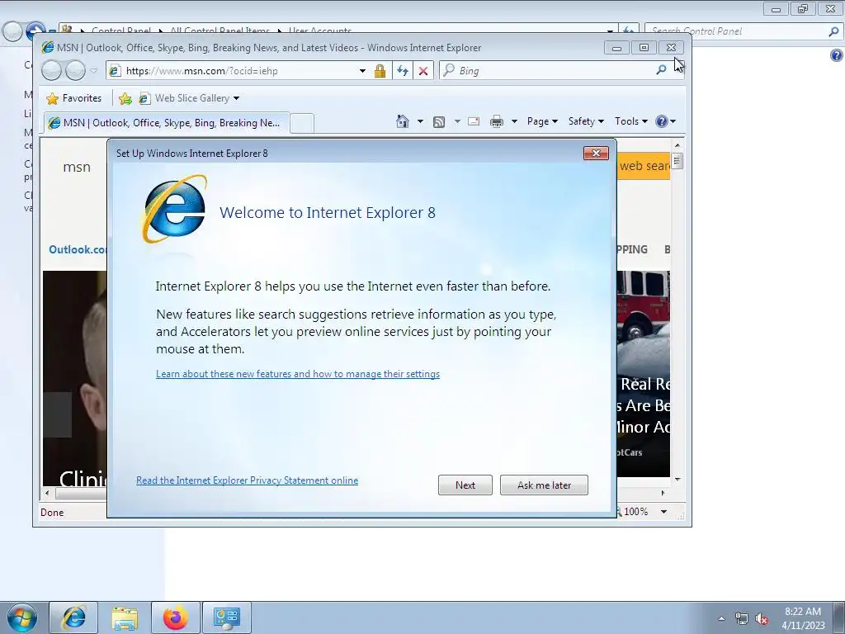Open the Learn about these new features link

(x=297, y=374)
